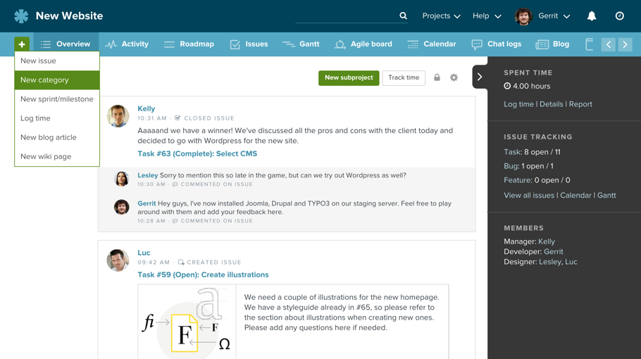Click the green plus button
This screenshot has height=359, width=641.
[x=22, y=44]
